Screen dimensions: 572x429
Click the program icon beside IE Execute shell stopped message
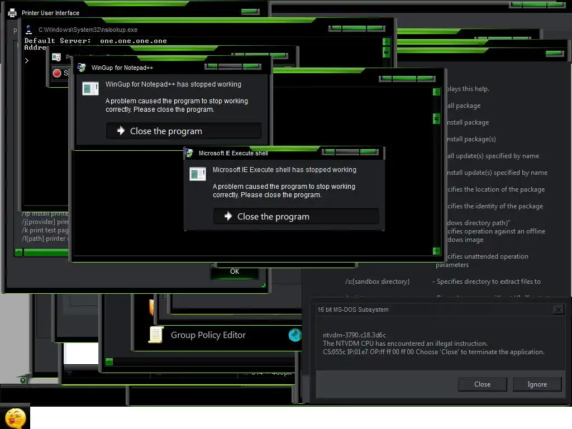(198, 174)
